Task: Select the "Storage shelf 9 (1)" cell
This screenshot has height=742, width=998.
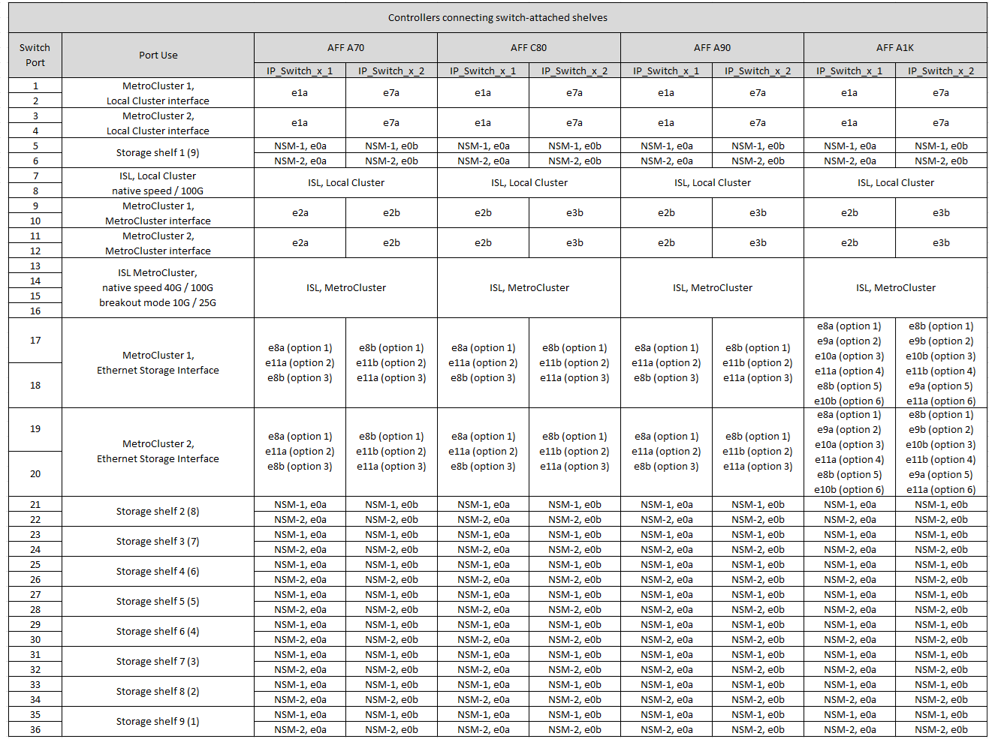Action: (158, 722)
